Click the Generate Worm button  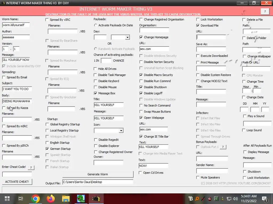click(98, 174)
